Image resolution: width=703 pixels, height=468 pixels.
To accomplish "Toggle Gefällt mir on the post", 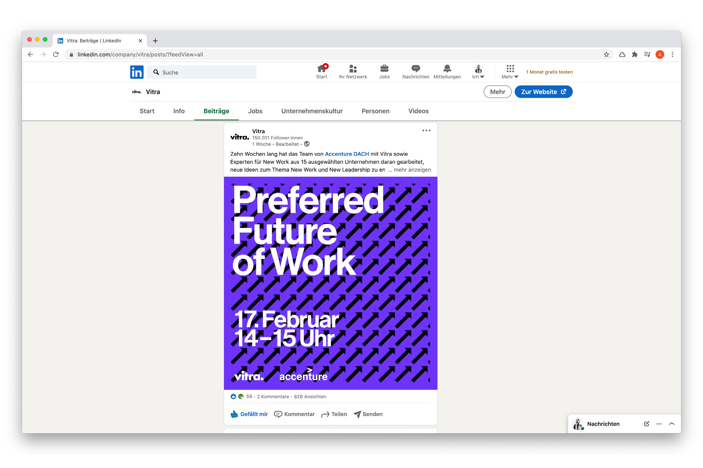I will (x=249, y=414).
